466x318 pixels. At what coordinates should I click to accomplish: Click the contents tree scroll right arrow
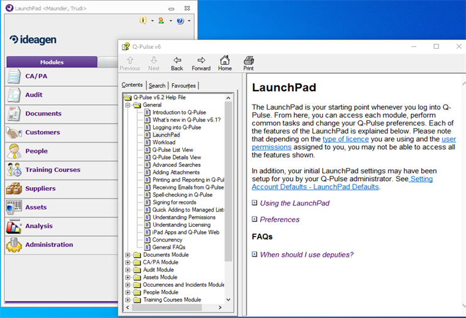coord(220,308)
